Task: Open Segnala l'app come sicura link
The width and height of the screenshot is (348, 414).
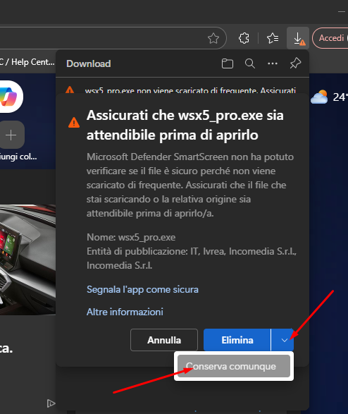Action: 142,290
